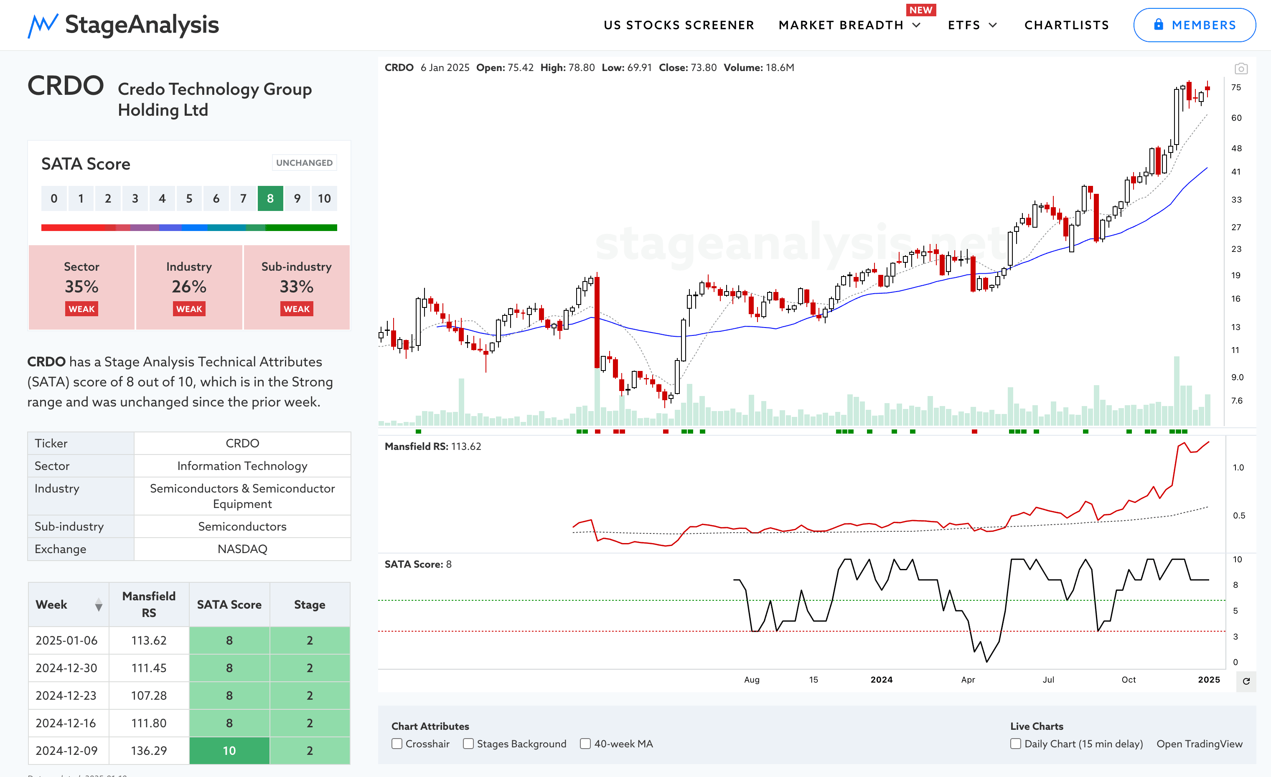Click the SATA Score column header

point(229,604)
